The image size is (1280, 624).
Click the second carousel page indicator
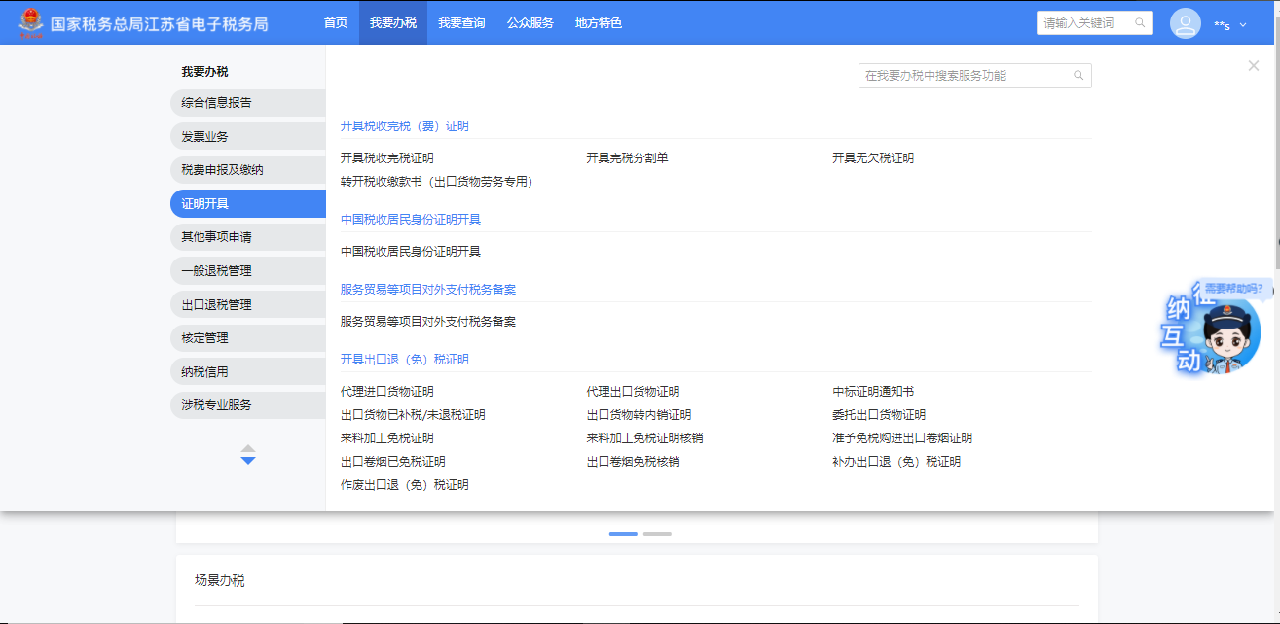(657, 534)
